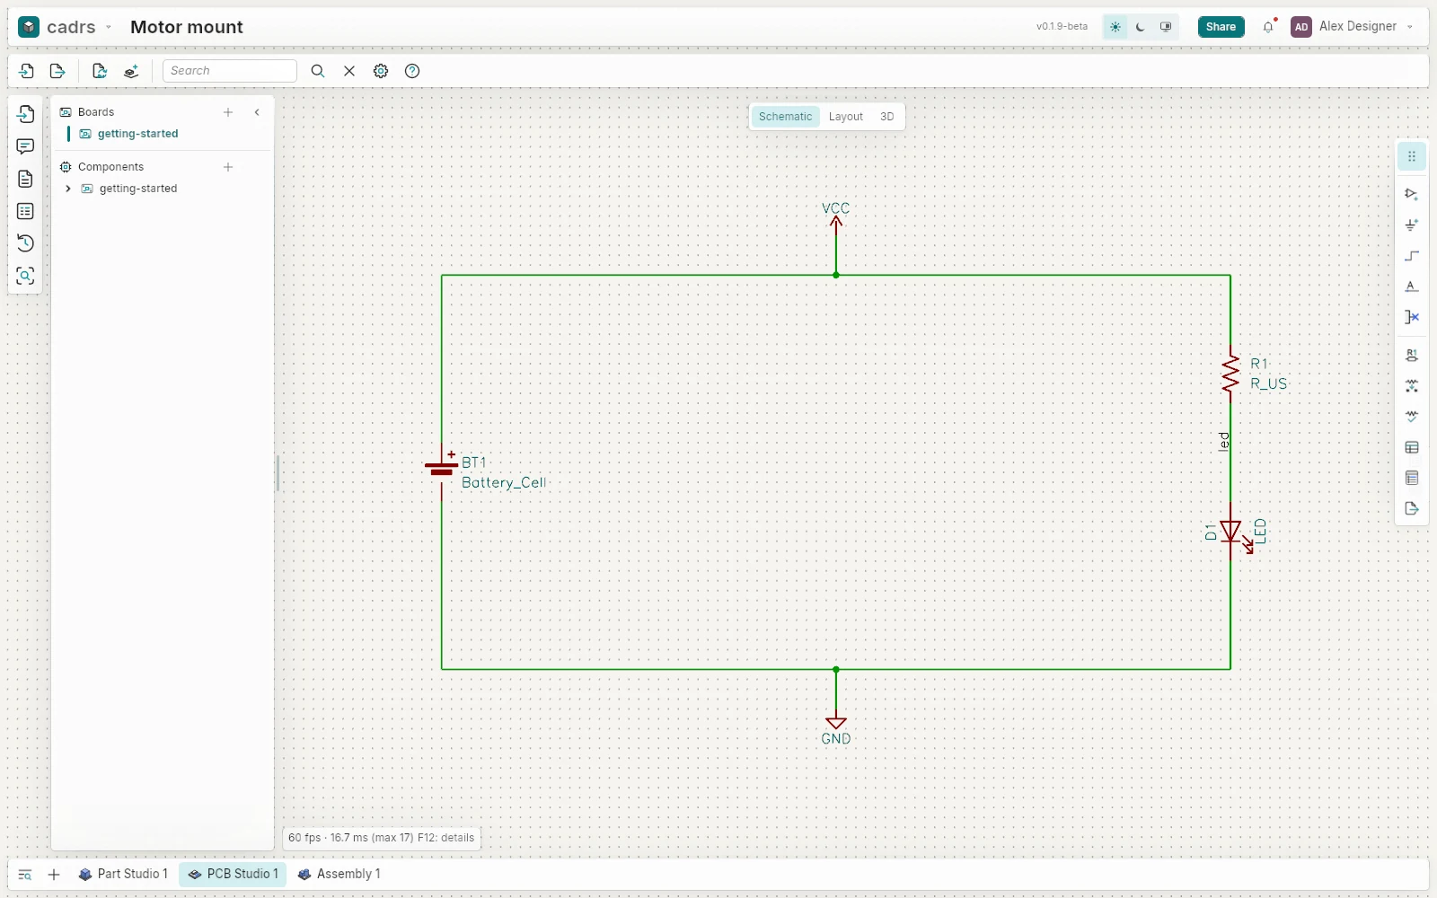Click the import file icon in top toolbar
1437x898 pixels.
(x=26, y=71)
